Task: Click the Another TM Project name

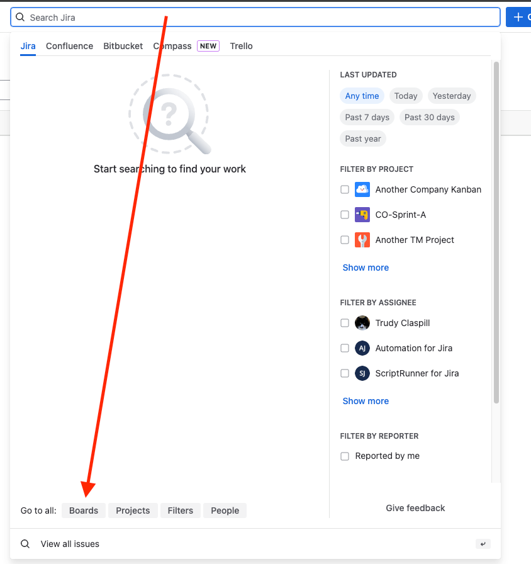Action: click(x=415, y=240)
